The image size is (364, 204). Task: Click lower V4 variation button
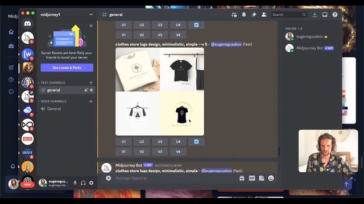point(178,152)
